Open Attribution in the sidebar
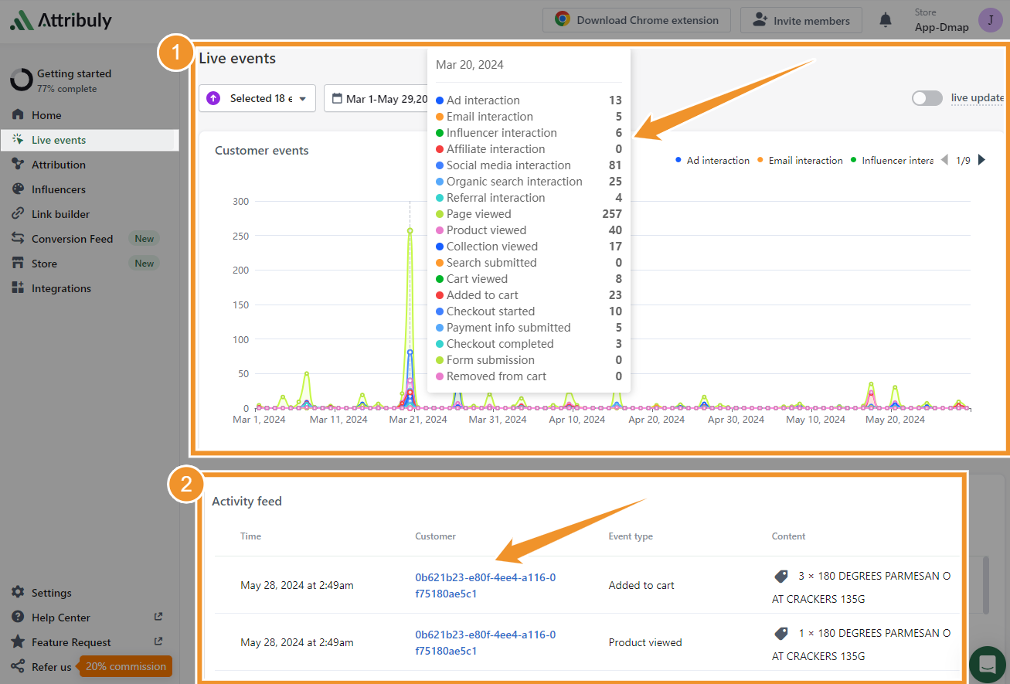1010x684 pixels. pyautogui.click(x=59, y=165)
